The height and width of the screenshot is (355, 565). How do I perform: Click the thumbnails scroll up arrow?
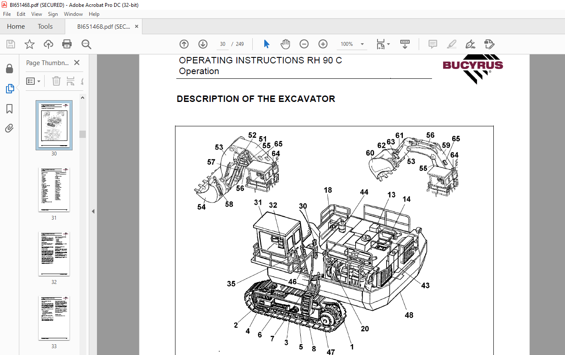click(x=83, y=98)
